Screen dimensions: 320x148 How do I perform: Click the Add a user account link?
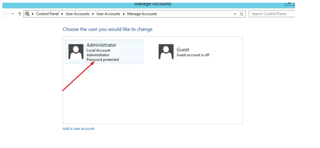[79, 129]
